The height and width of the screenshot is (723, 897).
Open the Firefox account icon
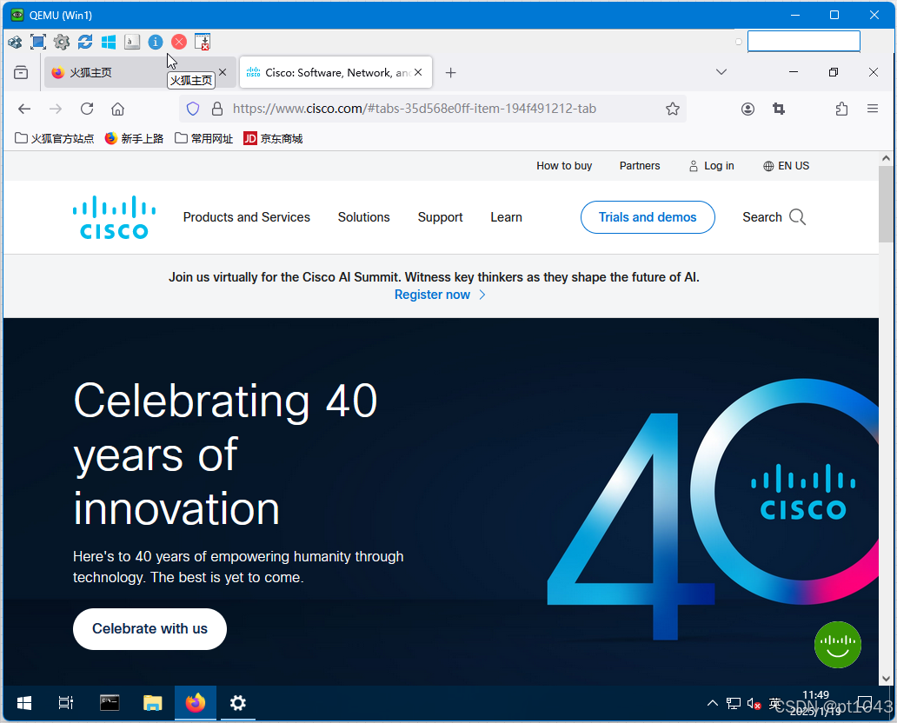click(x=747, y=109)
